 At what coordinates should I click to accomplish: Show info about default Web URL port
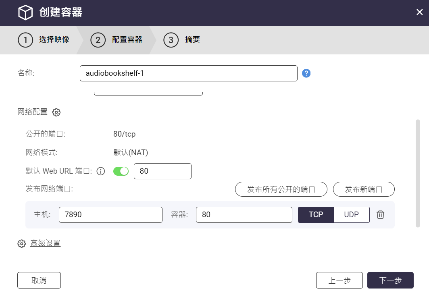(101, 171)
